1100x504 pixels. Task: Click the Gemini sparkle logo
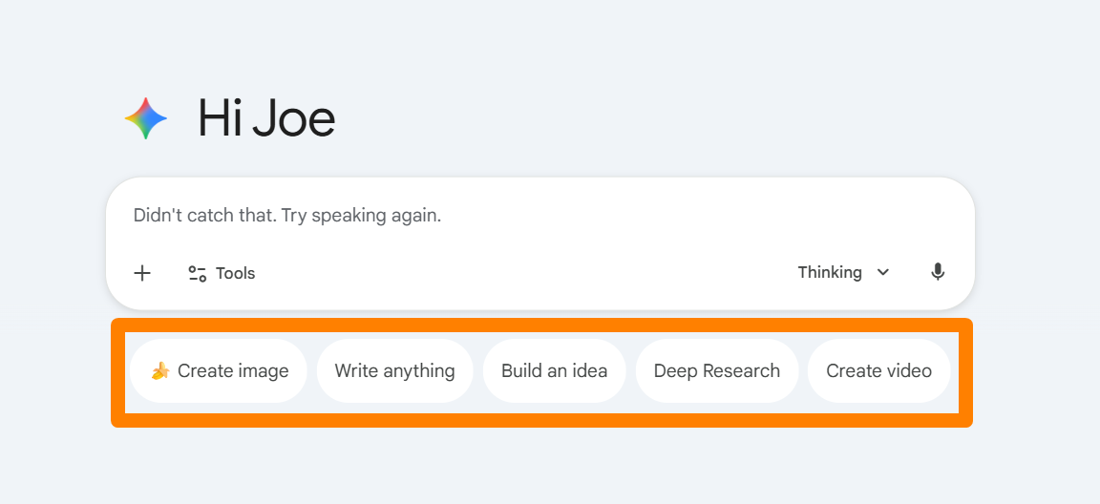[x=146, y=118]
